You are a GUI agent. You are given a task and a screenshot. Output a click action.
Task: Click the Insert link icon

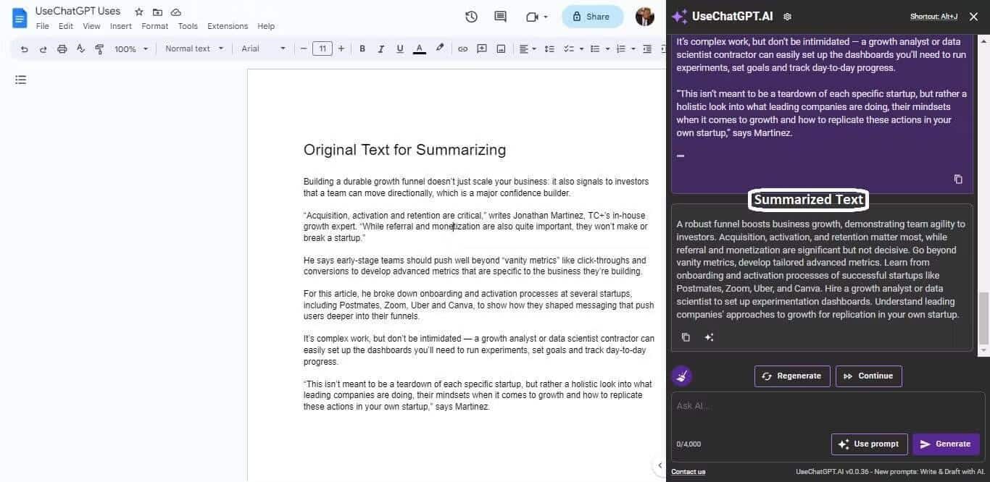click(462, 48)
